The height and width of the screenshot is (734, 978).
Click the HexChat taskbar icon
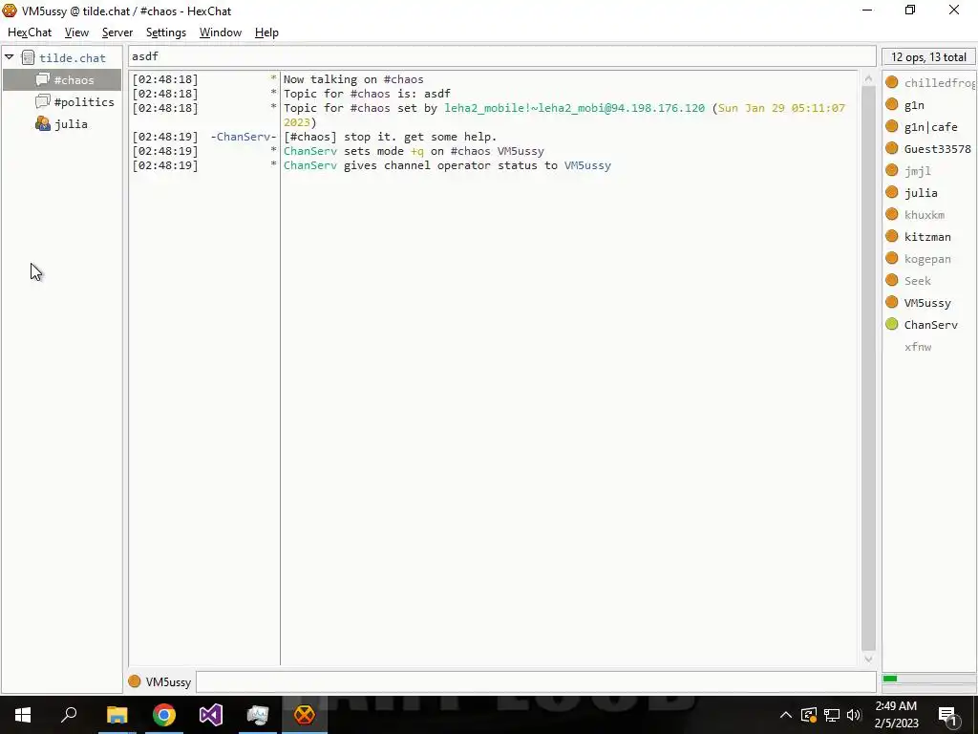(305, 715)
